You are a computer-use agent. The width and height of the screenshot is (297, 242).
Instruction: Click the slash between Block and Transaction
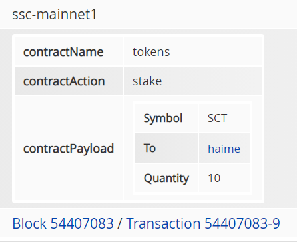[x=120, y=223]
